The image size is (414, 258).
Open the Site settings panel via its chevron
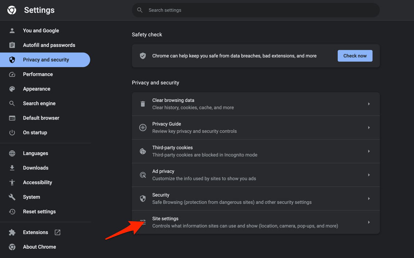(x=369, y=222)
